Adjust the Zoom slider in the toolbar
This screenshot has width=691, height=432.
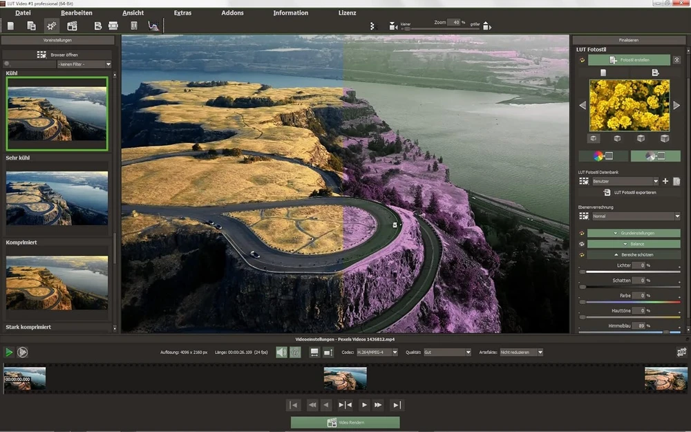(439, 29)
